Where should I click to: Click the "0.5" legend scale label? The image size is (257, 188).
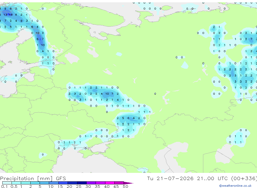14,186
